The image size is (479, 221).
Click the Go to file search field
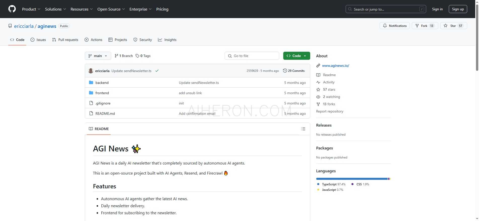pos(252,56)
